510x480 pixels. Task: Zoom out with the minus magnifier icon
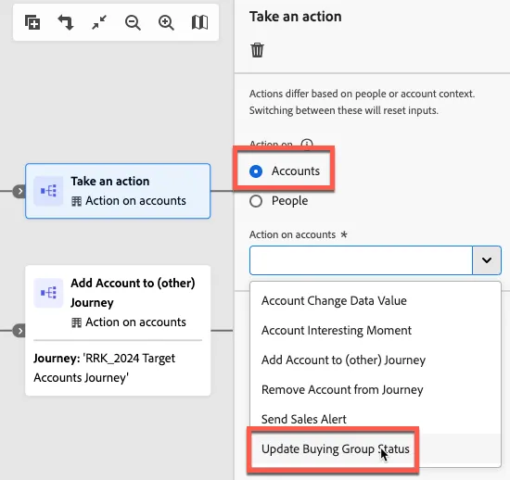pyautogui.click(x=133, y=23)
